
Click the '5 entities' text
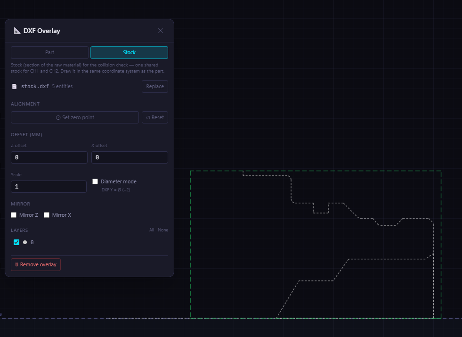[x=62, y=86]
